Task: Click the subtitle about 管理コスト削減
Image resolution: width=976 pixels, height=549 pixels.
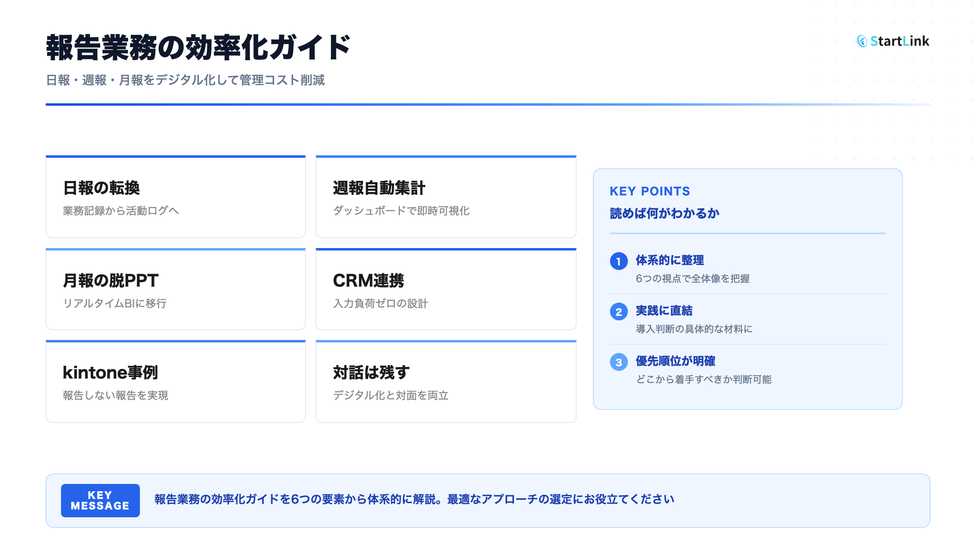Action: point(185,80)
